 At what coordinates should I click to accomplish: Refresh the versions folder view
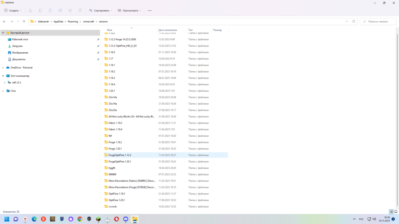coord(354,22)
